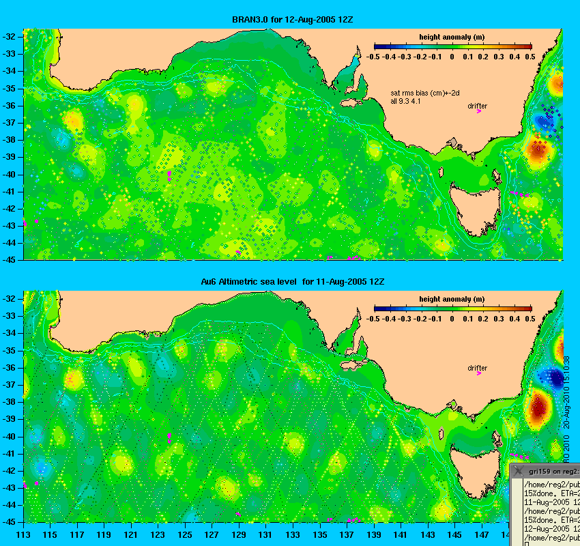Click the '-0.5' colorbar tick in Altimetric plot
Viewport: 580px width, 546px height.
(373, 319)
